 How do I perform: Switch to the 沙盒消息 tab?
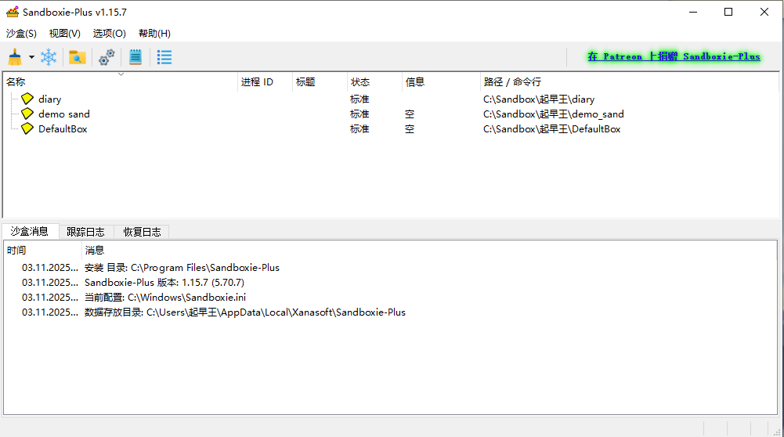[30, 231]
